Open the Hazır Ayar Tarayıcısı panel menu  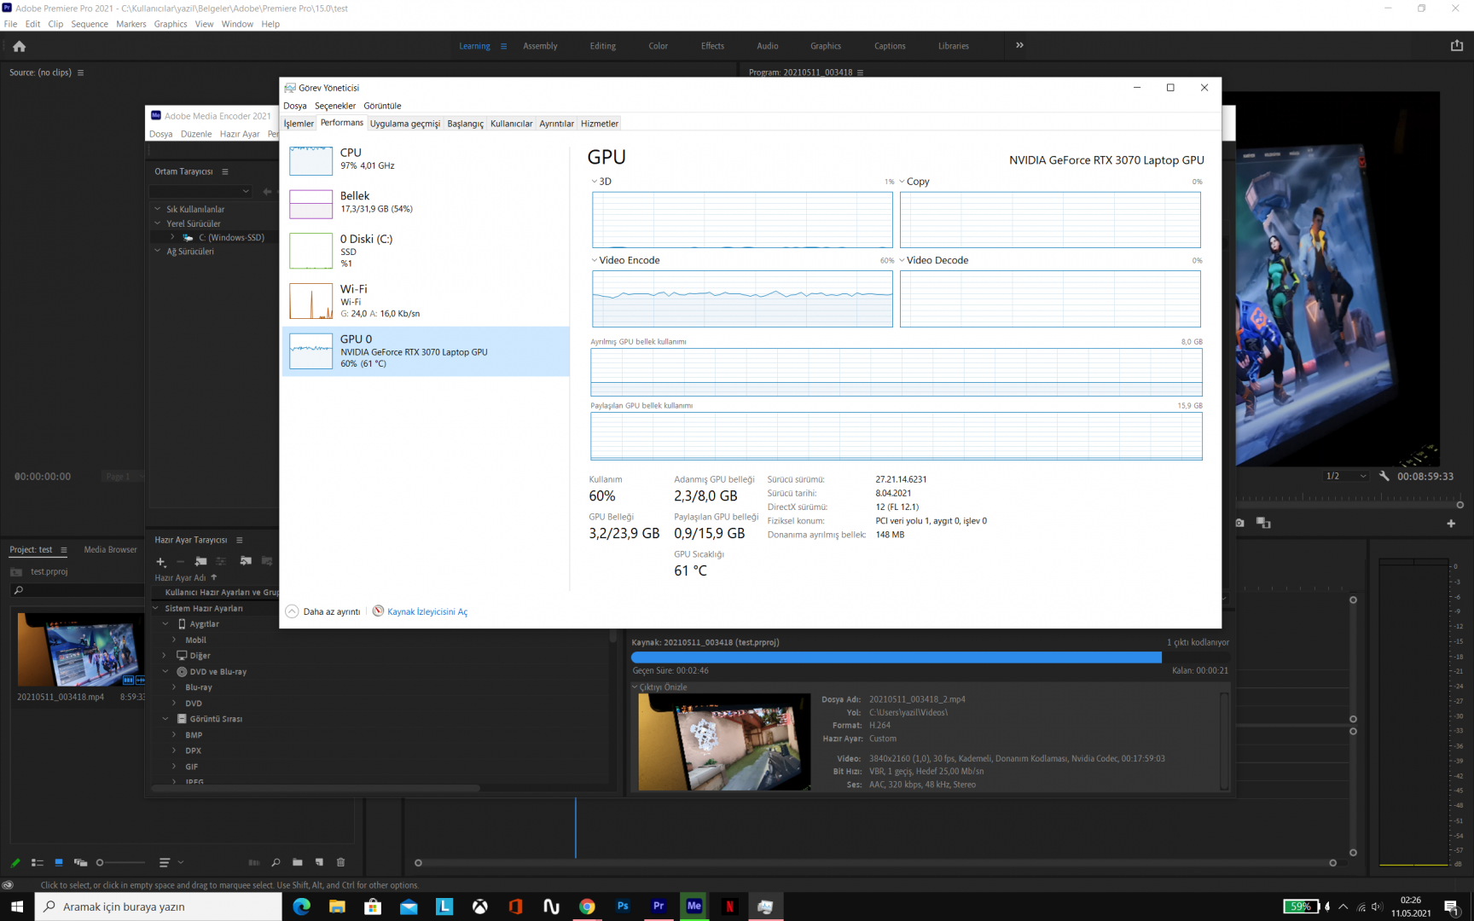[x=239, y=540]
